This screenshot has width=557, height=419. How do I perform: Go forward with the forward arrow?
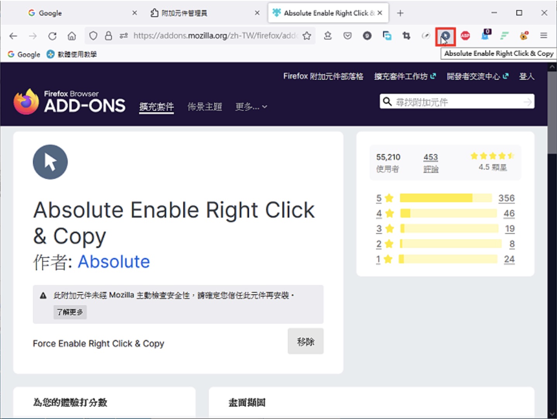33,36
